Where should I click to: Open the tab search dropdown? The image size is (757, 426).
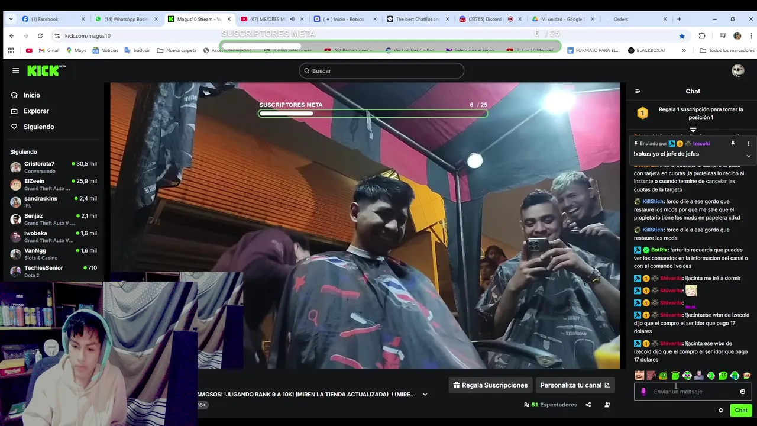pyautogui.click(x=11, y=19)
